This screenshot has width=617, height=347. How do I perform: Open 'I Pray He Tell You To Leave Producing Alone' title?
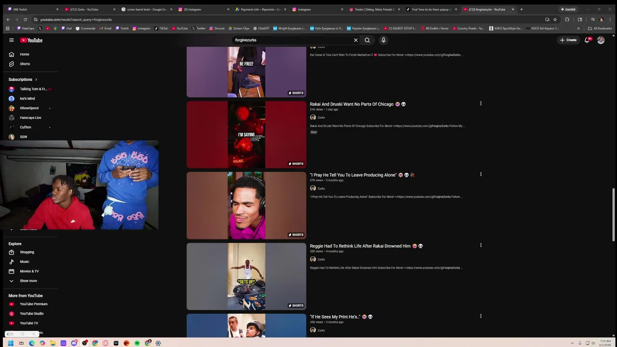click(x=362, y=175)
